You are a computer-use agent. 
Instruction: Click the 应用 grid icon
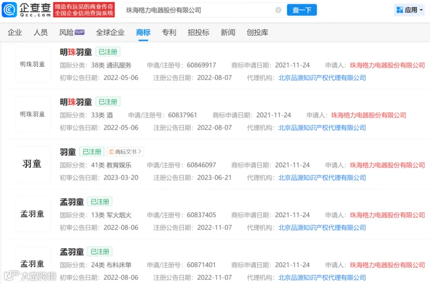pyautogui.click(x=399, y=10)
